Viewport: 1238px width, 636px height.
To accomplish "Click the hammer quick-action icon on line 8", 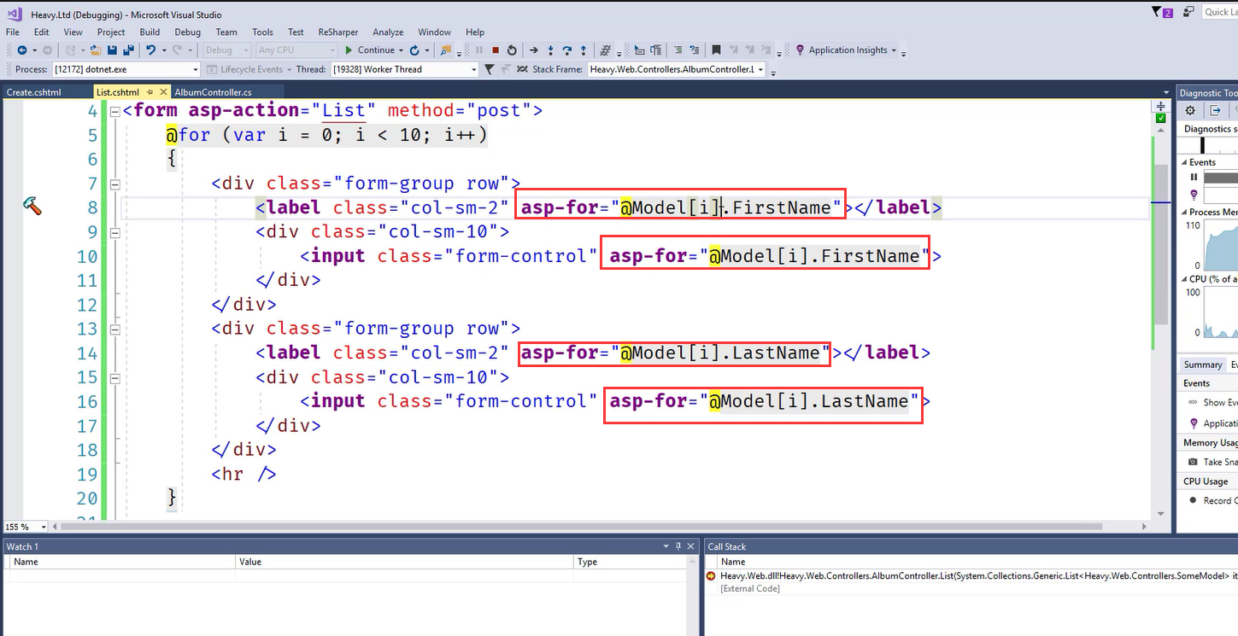I will [32, 206].
